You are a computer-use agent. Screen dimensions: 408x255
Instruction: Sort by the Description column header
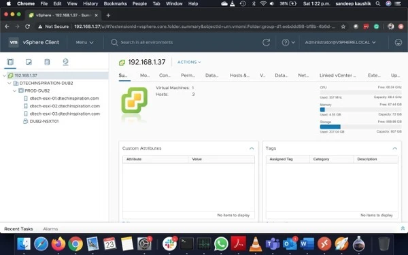pyautogui.click(x=376, y=159)
